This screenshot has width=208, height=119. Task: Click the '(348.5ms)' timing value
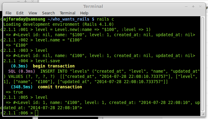pos(22,87)
